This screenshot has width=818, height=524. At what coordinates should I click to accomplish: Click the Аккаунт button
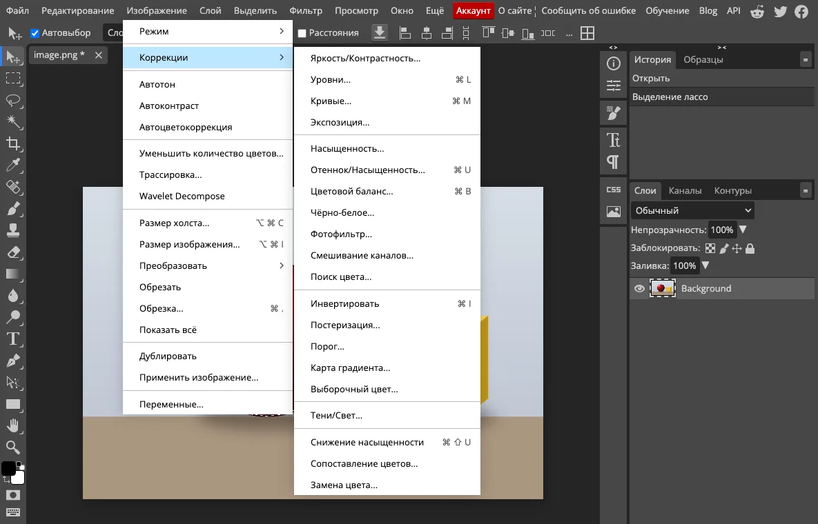[x=473, y=11]
